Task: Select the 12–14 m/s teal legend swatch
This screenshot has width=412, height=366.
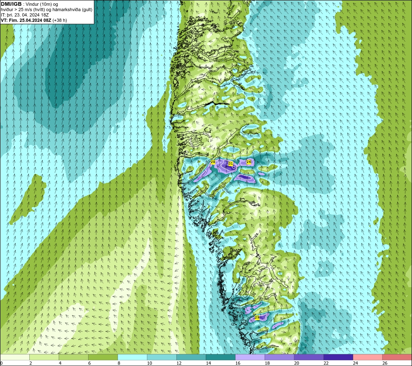Action: tap(191, 357)
